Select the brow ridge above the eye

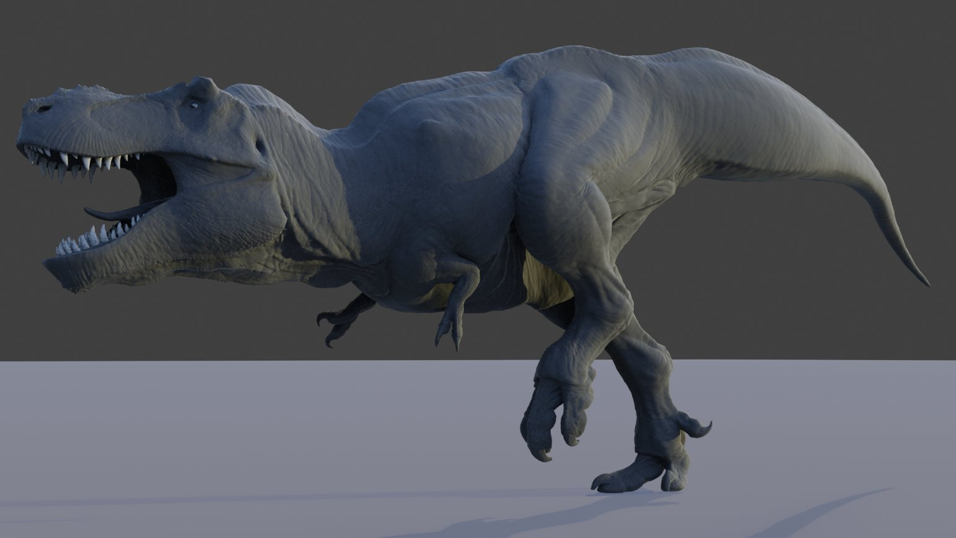(x=203, y=88)
